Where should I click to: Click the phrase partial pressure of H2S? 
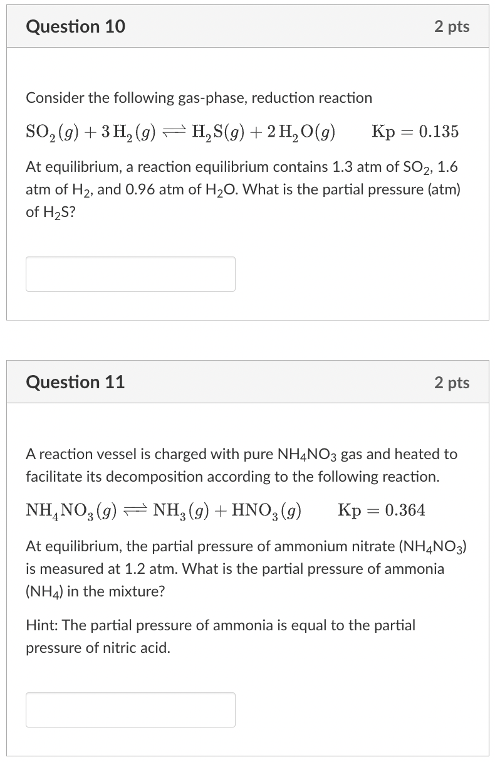388,189
